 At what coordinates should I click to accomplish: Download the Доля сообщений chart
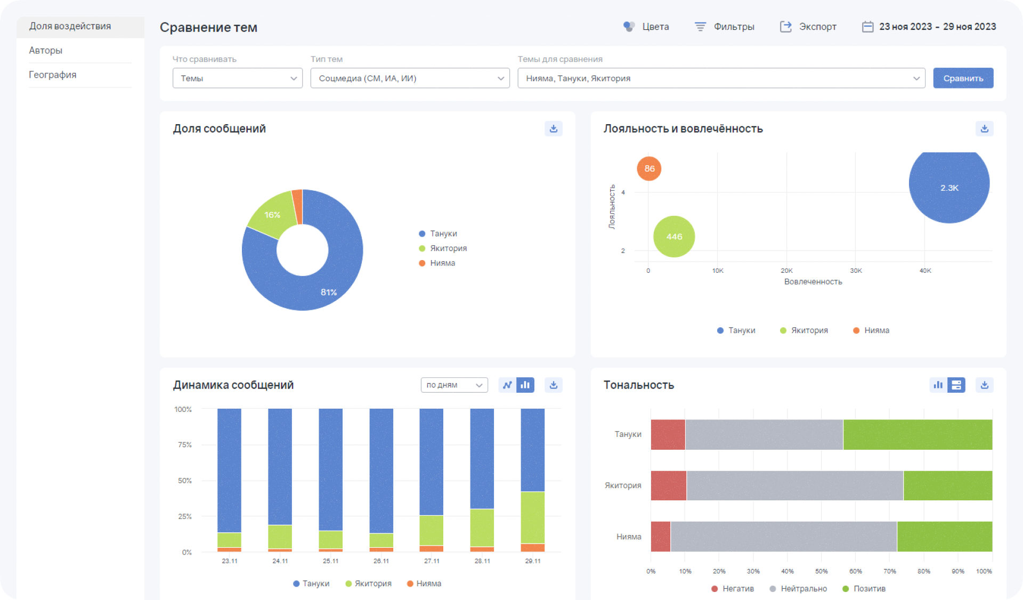coord(554,128)
